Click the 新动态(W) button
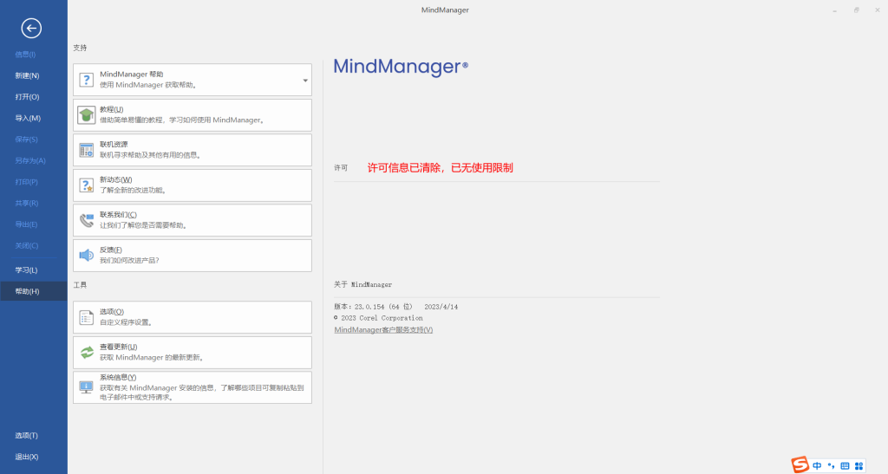This screenshot has width=888, height=474. pos(193,185)
